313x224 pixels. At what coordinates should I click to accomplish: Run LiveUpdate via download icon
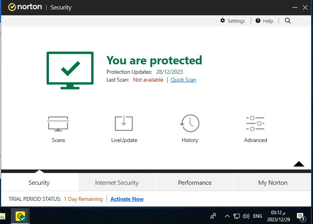(x=124, y=123)
